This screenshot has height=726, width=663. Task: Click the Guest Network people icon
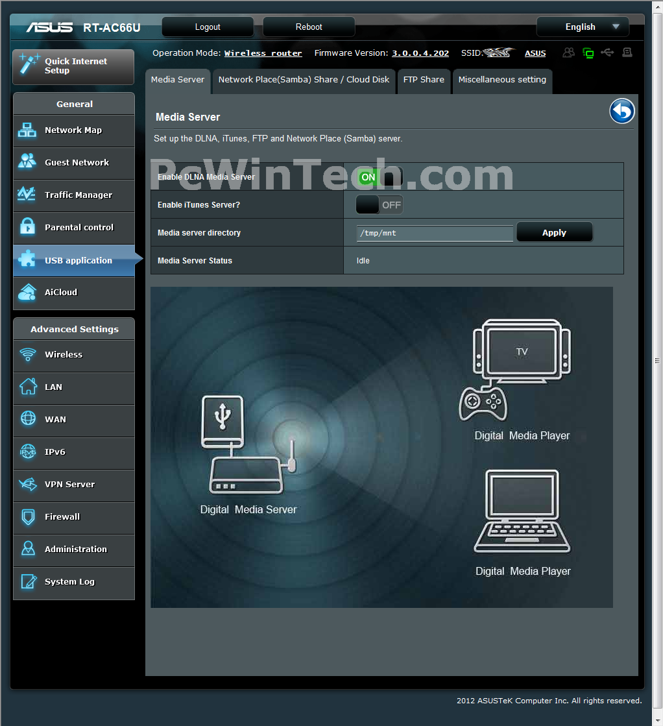pyautogui.click(x=27, y=161)
